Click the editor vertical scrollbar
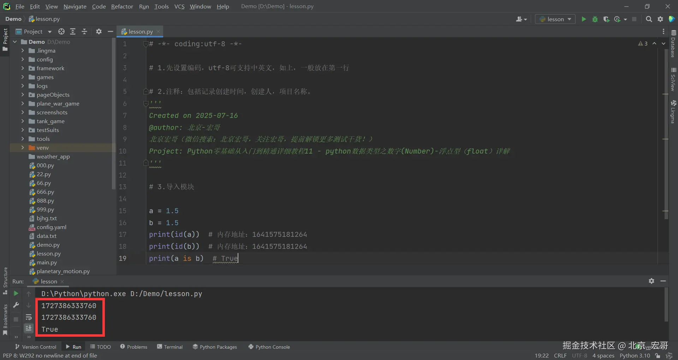Screen dimensions: 678x360 pos(666,134)
